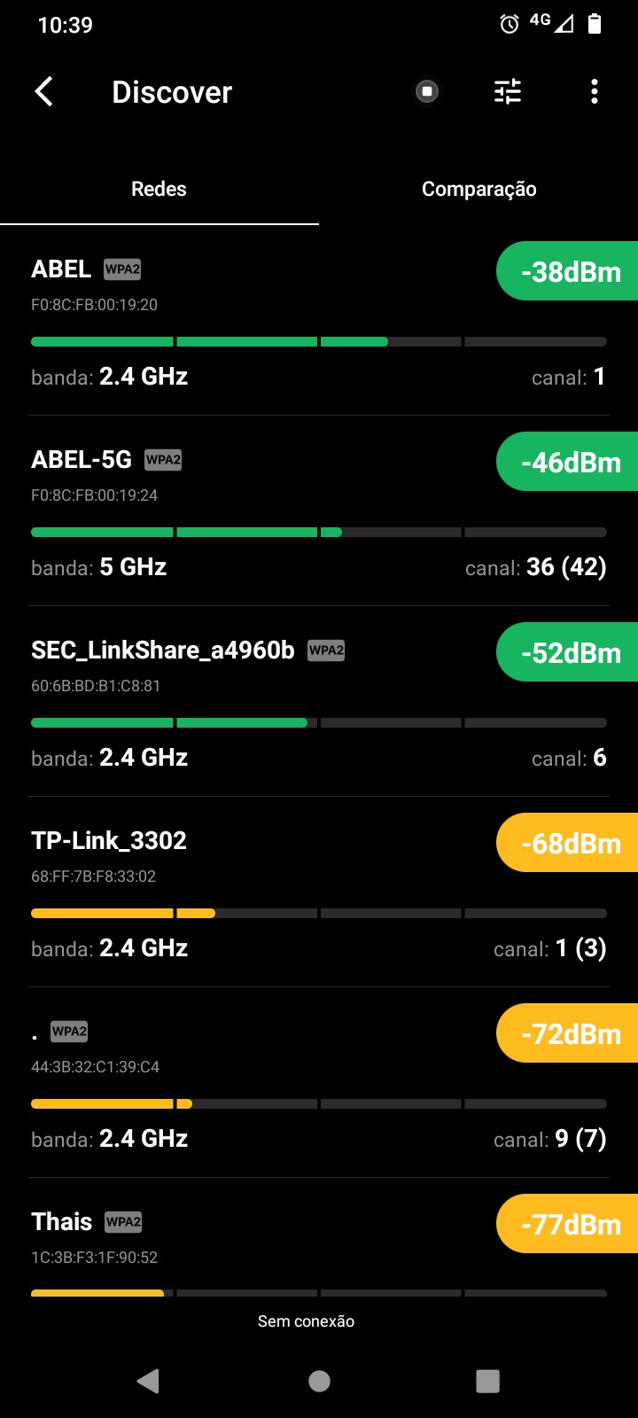Screen dimensions: 638x1418
Task: Tap the WPA2 badge next to Thais
Action: (123, 1222)
